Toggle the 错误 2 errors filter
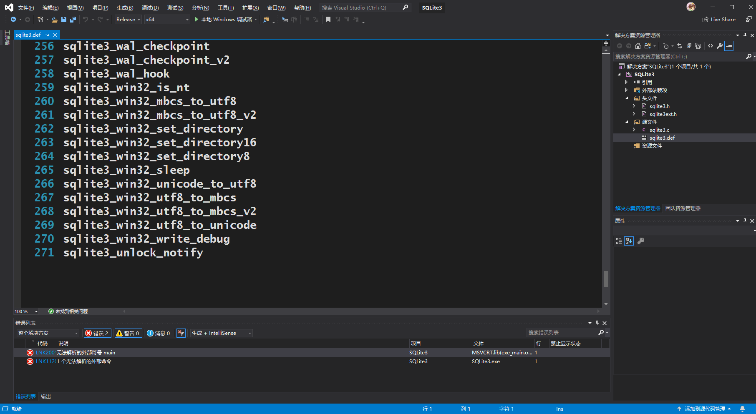This screenshot has width=756, height=414. tap(97, 333)
